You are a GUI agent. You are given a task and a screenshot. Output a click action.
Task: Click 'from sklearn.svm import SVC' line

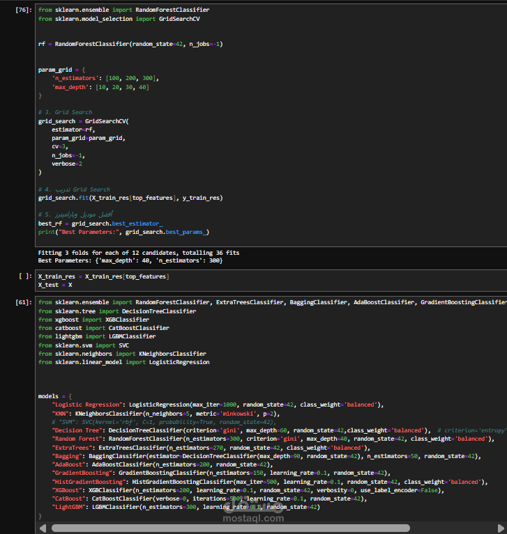(84, 345)
